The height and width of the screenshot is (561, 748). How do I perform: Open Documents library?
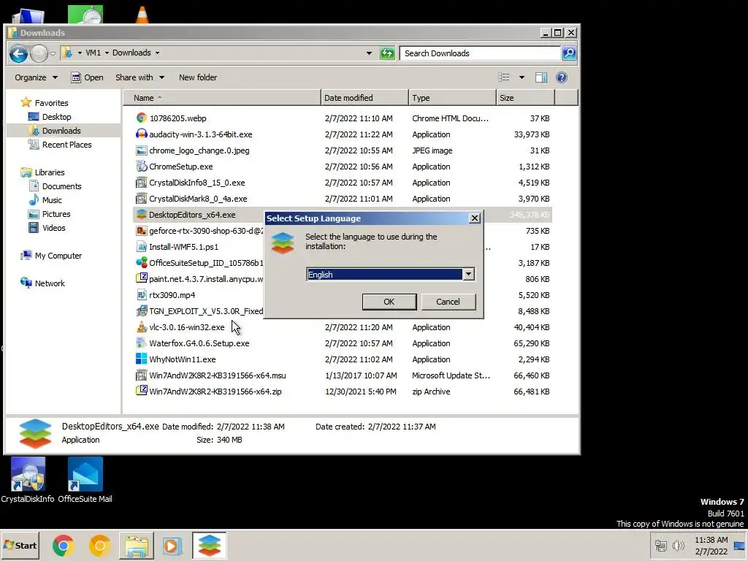tap(61, 186)
